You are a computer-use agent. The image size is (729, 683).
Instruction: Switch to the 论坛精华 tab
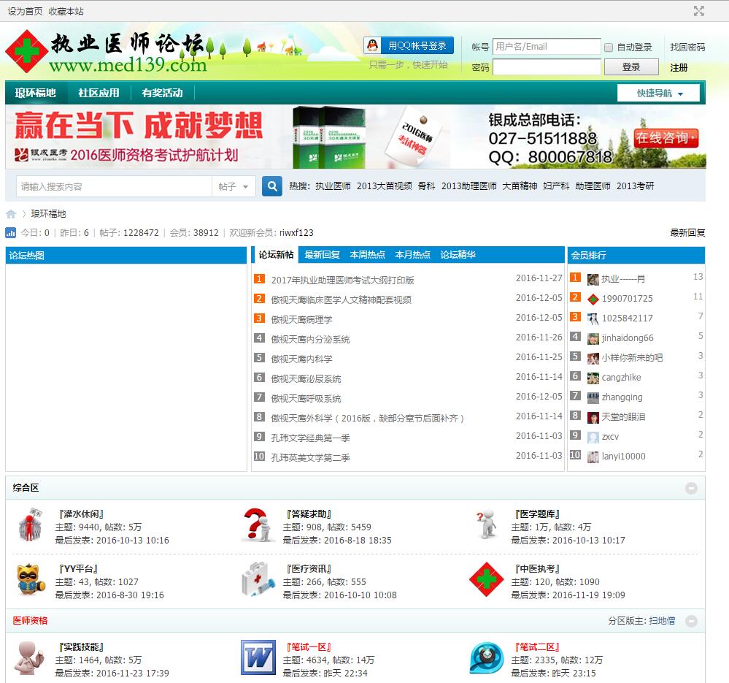[x=458, y=254]
